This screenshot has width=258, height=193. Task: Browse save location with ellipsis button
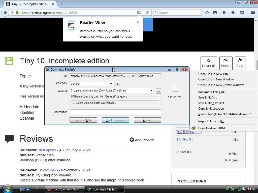coord(158,91)
